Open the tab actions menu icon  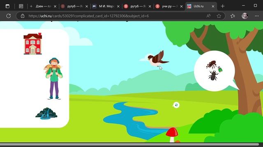point(7,7)
